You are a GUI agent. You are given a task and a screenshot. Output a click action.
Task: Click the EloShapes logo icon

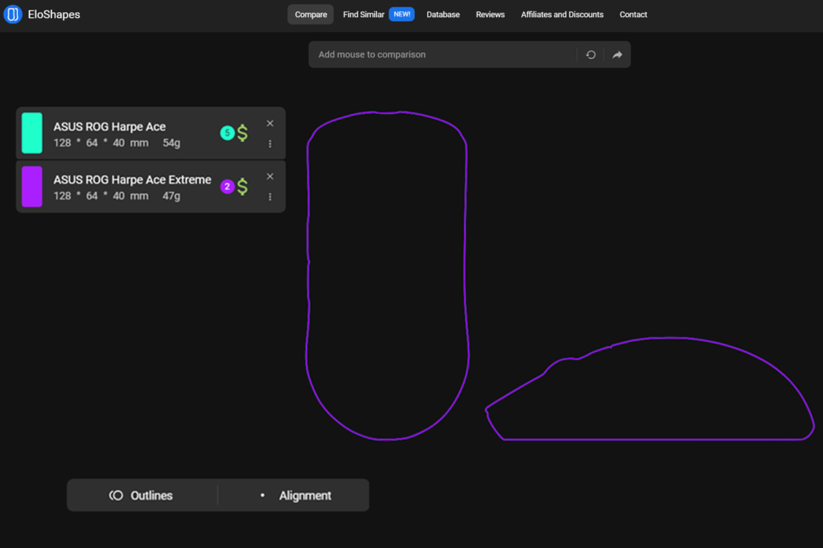tap(13, 14)
